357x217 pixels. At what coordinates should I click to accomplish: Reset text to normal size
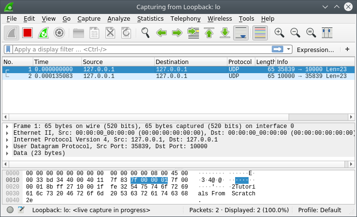(x=311, y=33)
